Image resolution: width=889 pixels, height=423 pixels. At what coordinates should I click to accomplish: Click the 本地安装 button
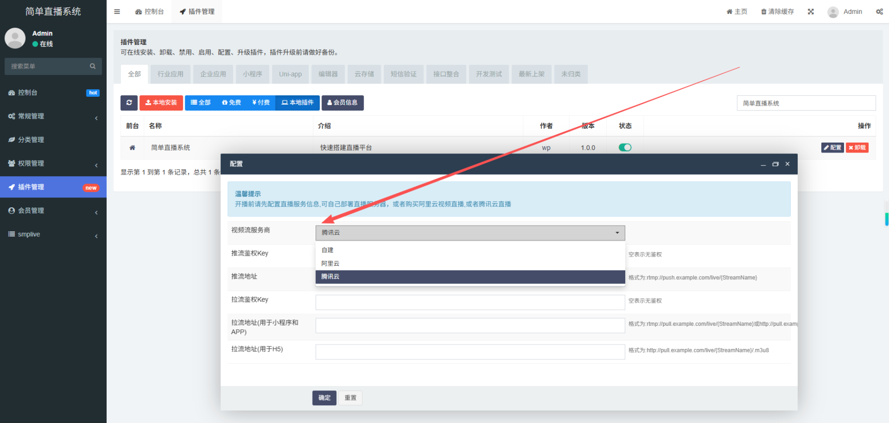[x=161, y=103]
